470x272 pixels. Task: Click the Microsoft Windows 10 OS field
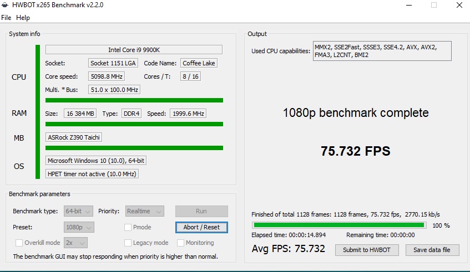(x=96, y=161)
